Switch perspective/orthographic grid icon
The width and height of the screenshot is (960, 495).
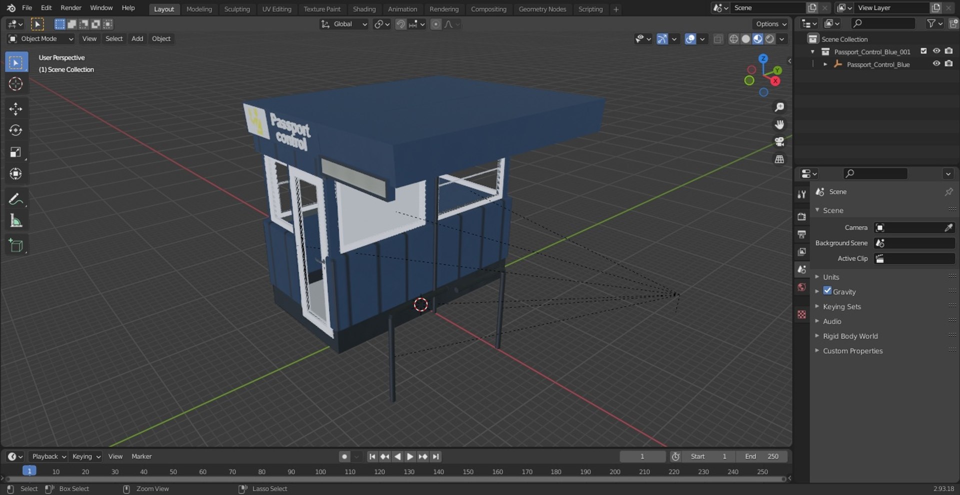(779, 159)
